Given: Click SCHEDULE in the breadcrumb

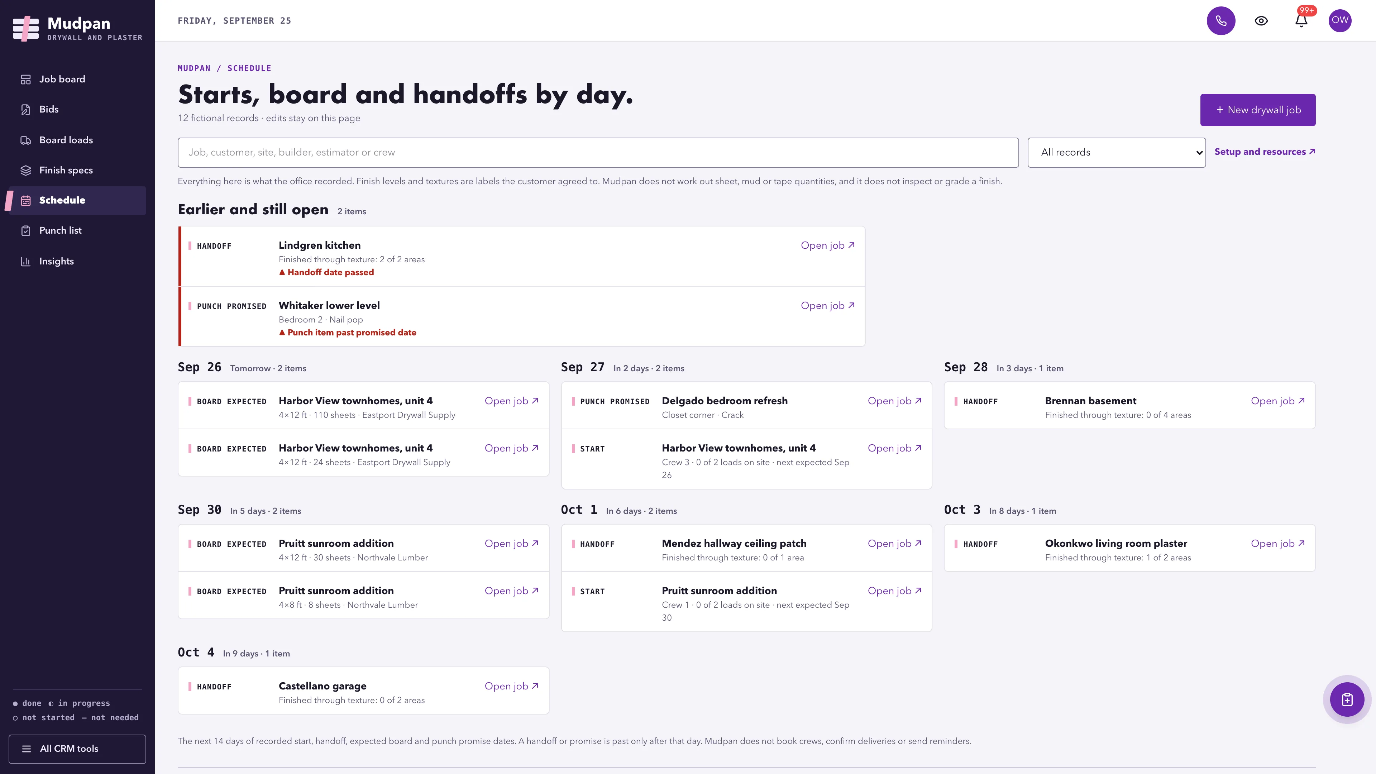Looking at the screenshot, I should pos(249,68).
